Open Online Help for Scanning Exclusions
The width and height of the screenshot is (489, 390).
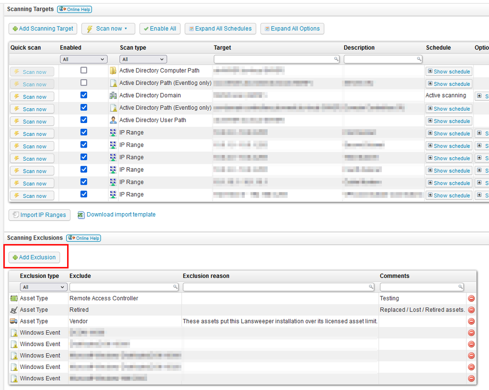tap(84, 238)
